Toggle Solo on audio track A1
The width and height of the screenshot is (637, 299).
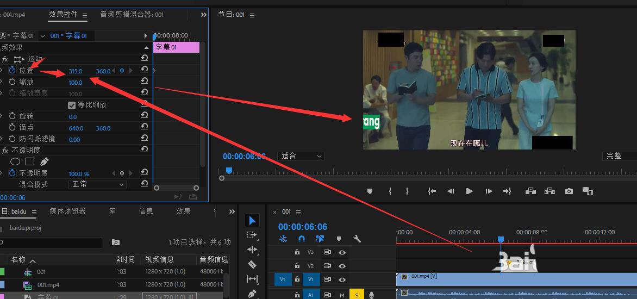click(x=357, y=295)
